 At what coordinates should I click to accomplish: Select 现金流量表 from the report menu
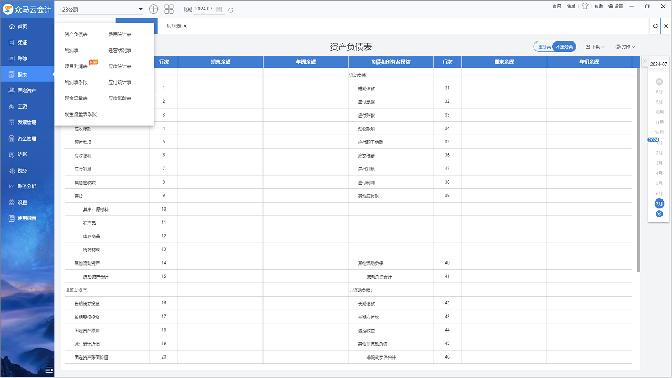tap(75, 98)
